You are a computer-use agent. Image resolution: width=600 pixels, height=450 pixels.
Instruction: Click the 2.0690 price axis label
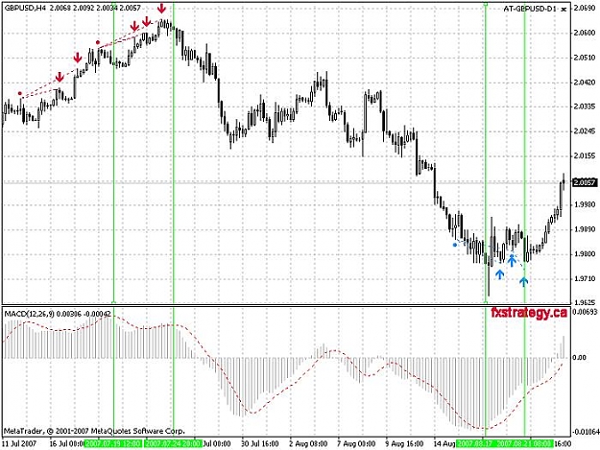(x=585, y=8)
